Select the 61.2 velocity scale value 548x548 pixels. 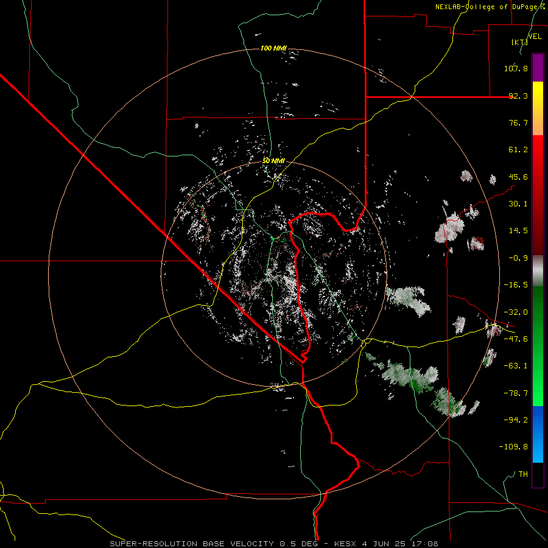tap(518, 150)
